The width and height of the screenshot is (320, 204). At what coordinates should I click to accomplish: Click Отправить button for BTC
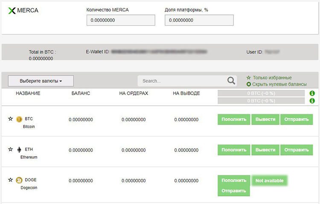pyautogui.click(x=297, y=119)
